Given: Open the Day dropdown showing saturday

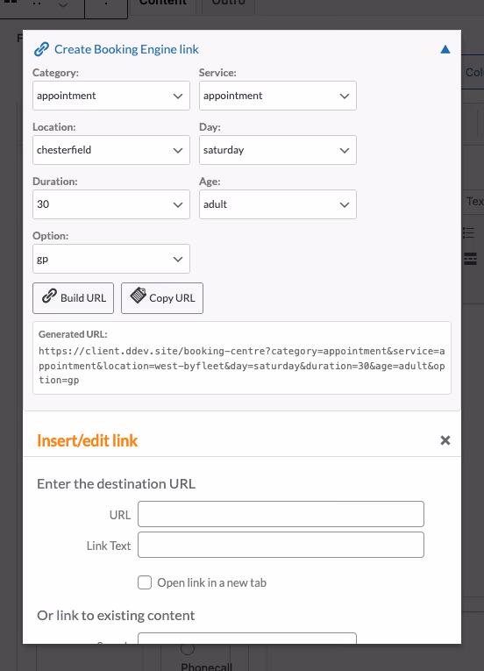Looking at the screenshot, I should click(278, 150).
